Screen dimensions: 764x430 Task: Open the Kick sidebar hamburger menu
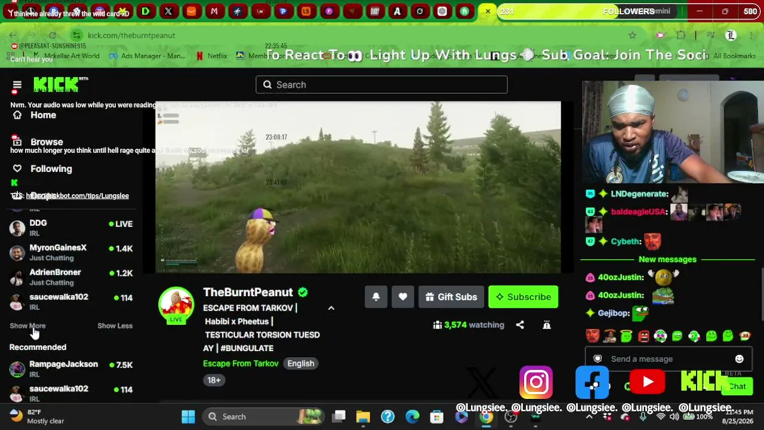(17, 86)
